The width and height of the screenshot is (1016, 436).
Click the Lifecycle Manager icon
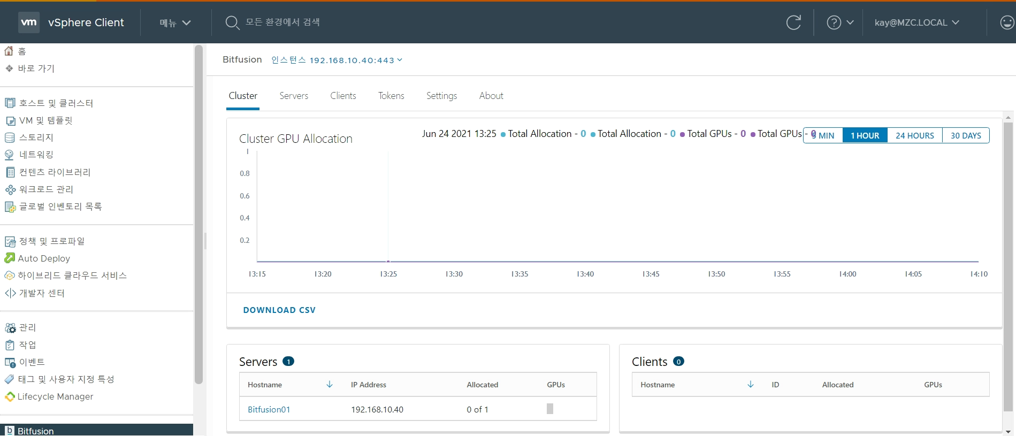pos(10,396)
